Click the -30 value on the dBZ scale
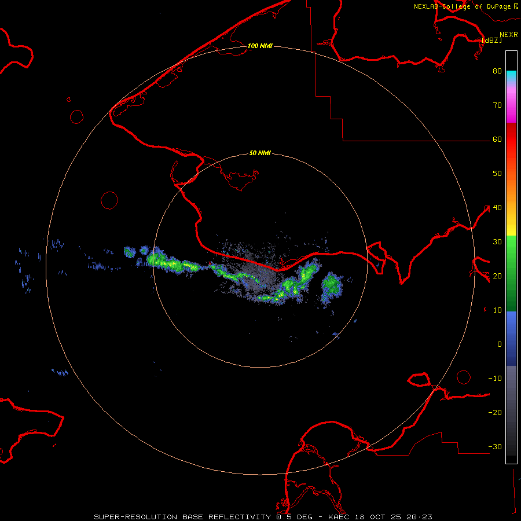 coord(495,447)
